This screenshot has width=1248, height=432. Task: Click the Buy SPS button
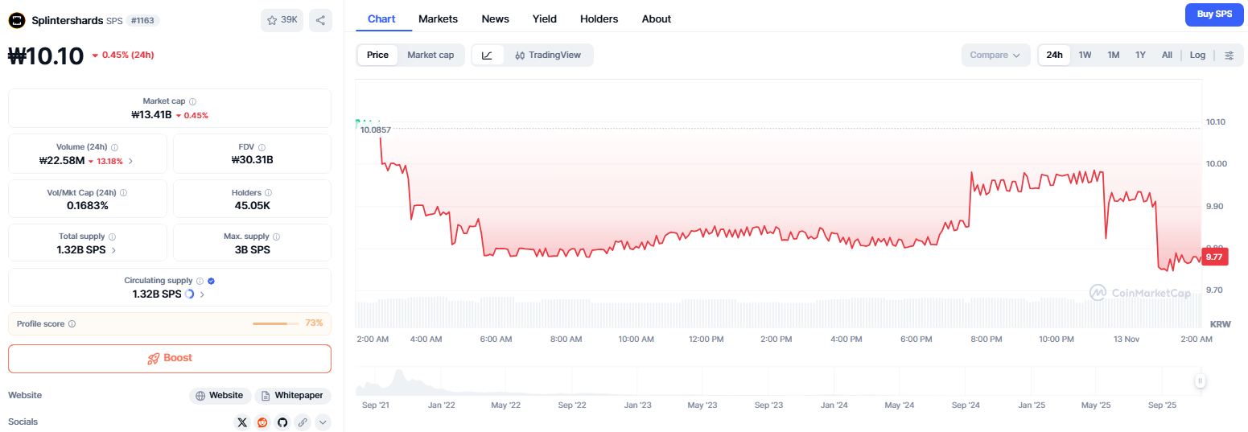tap(1214, 14)
